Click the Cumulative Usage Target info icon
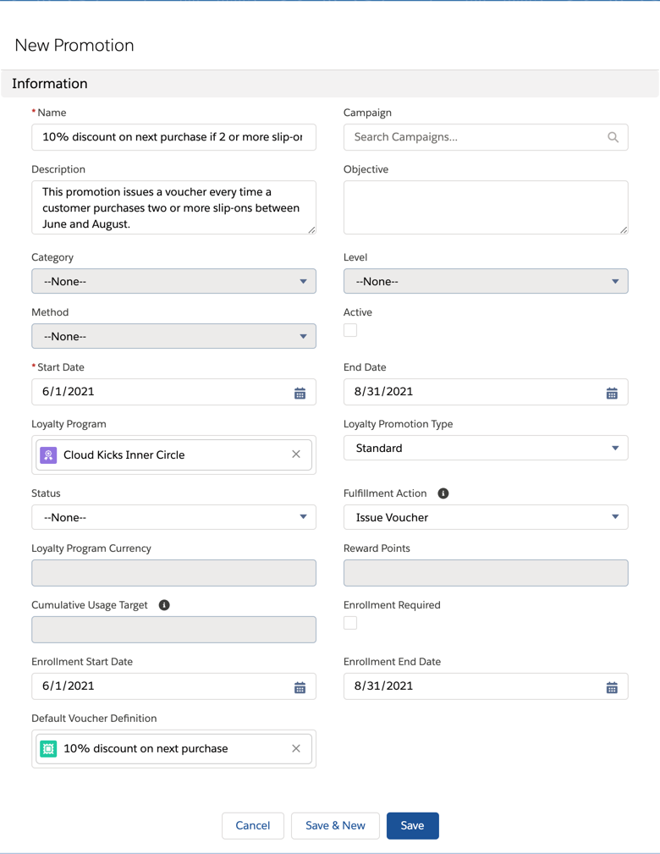Screen dimensions: 660x854 164,605
